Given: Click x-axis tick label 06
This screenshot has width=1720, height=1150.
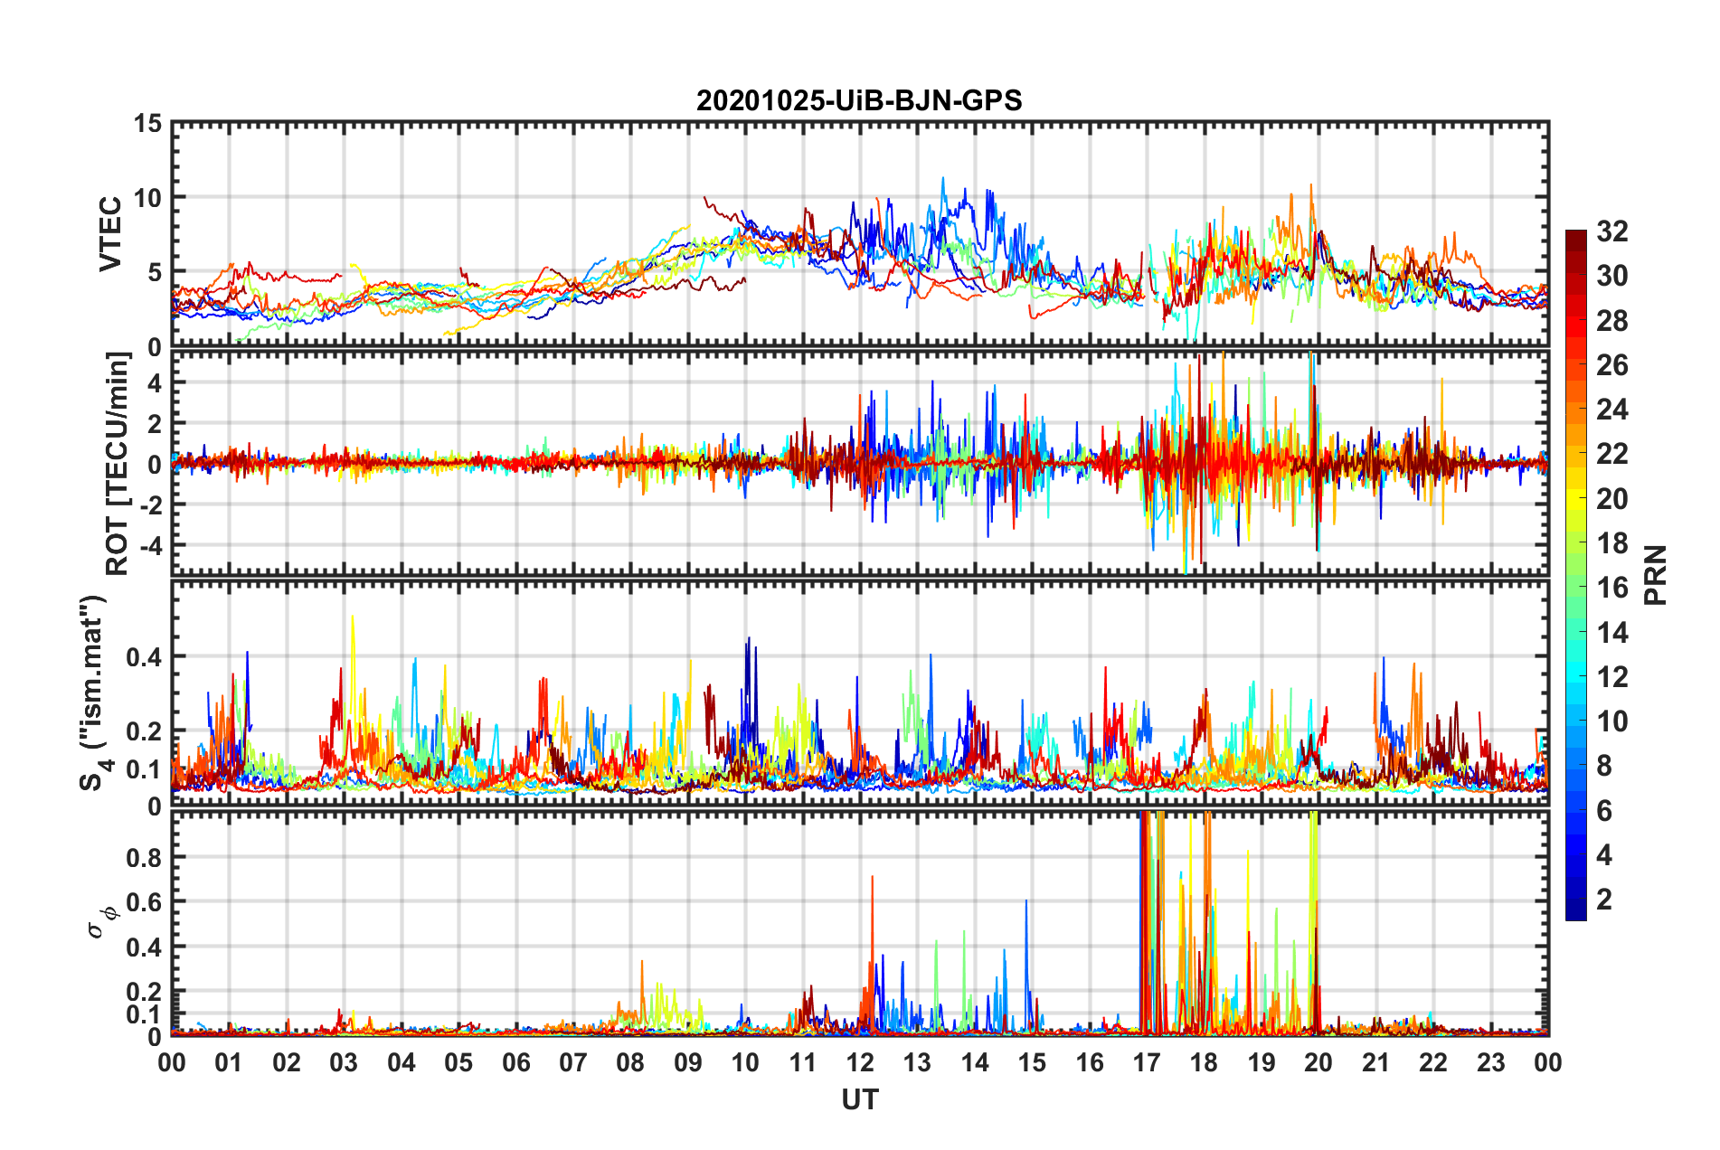Looking at the screenshot, I should [x=515, y=1062].
